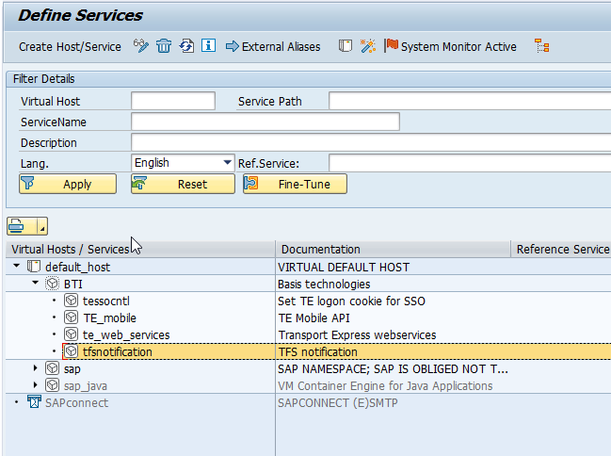The width and height of the screenshot is (611, 456).
Task: Collapse the default_host tree node
Action: (18, 267)
